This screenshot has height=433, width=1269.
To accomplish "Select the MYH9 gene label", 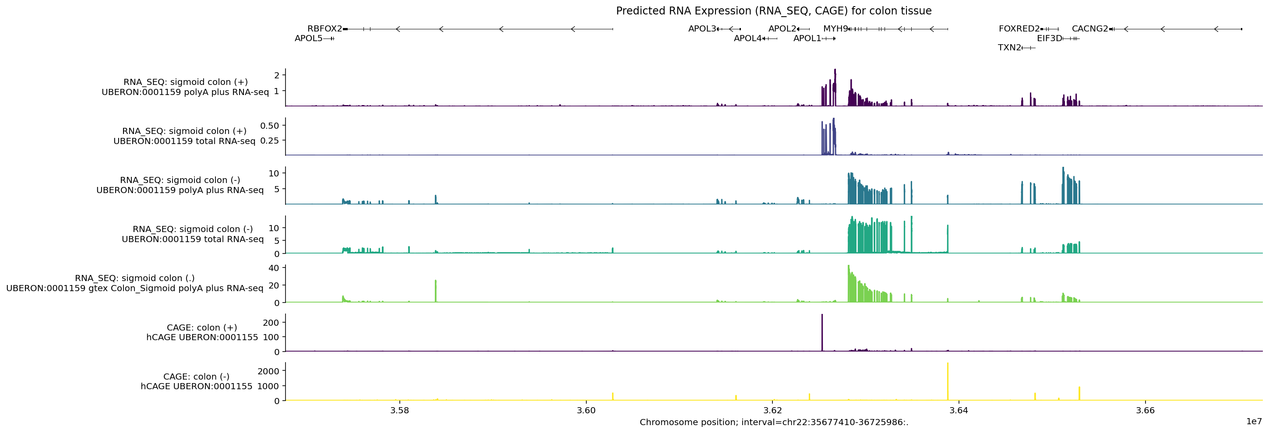I will click(x=835, y=29).
